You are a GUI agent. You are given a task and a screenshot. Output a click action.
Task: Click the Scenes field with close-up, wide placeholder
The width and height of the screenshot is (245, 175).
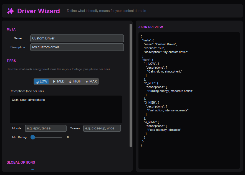[x=102, y=128]
